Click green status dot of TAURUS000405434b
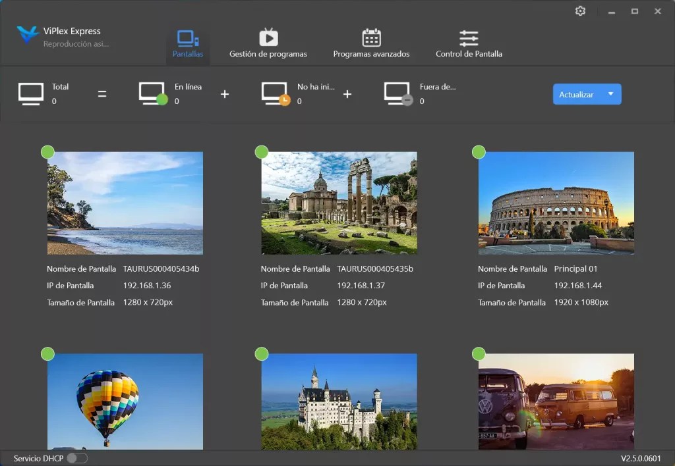This screenshot has height=466, width=675. click(x=47, y=152)
